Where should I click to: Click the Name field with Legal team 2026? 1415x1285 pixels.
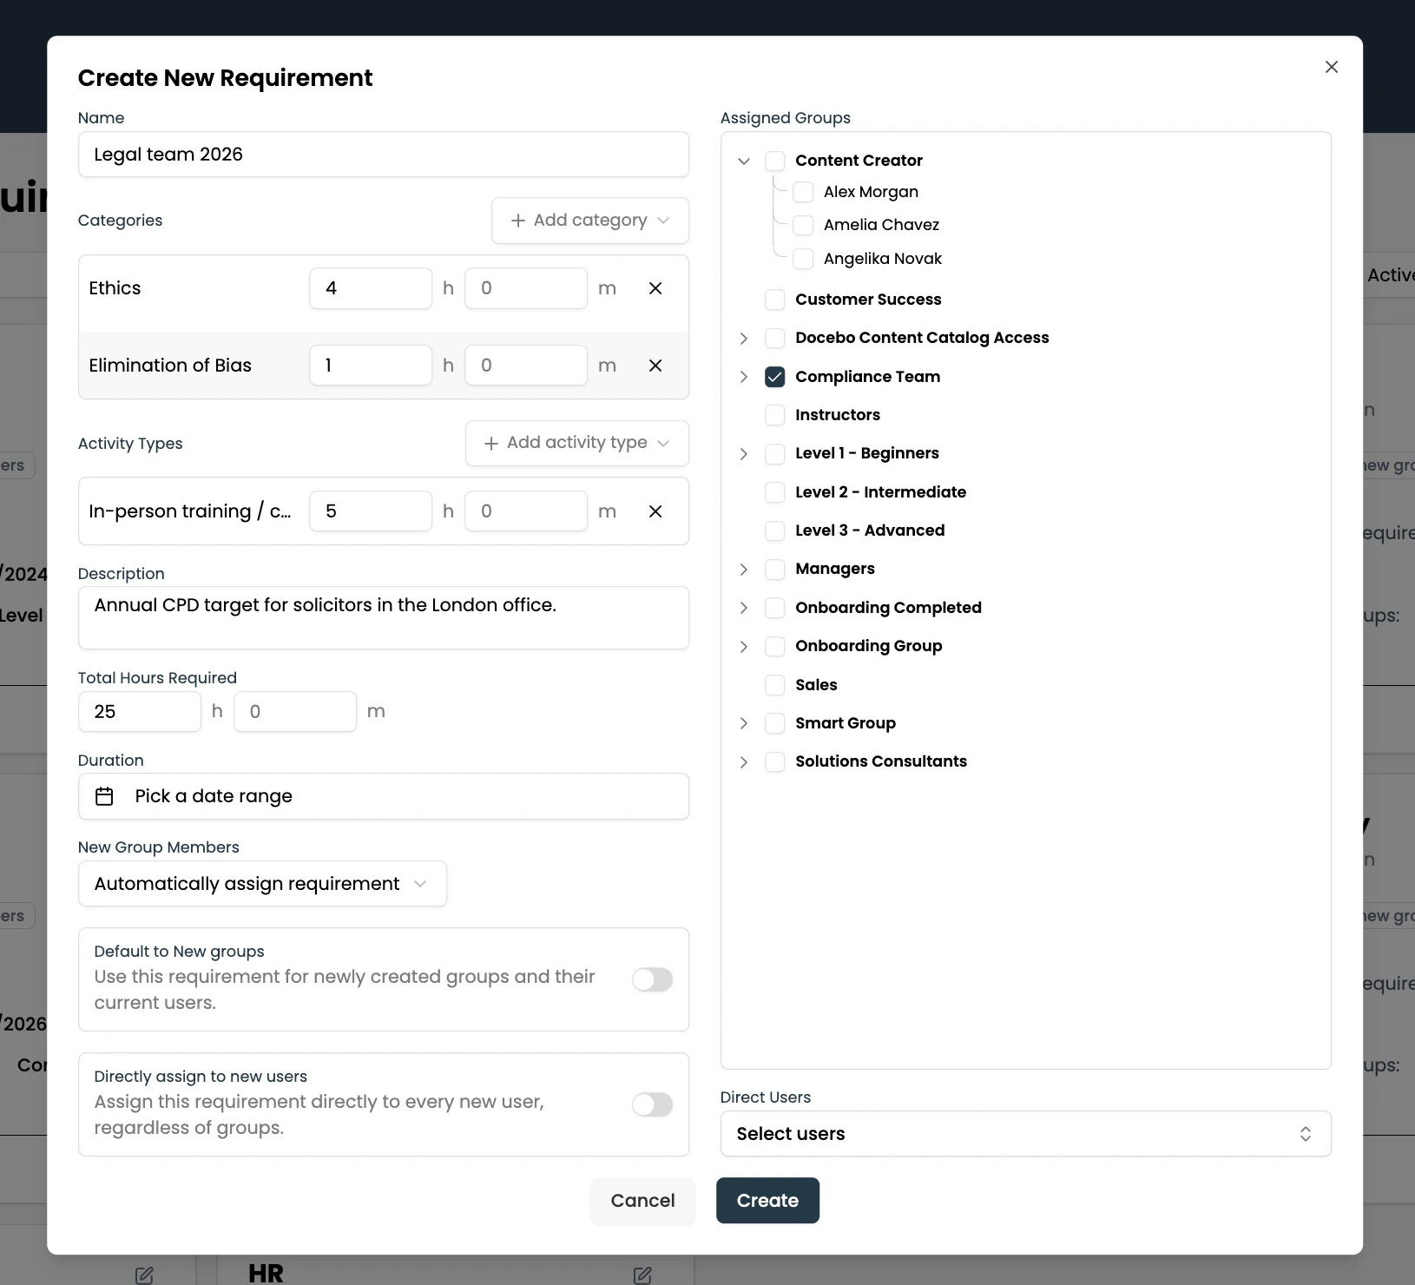(384, 155)
